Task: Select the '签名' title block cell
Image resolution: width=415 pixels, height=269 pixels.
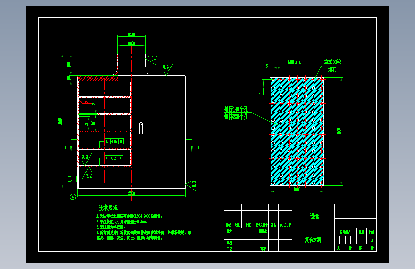Action: click(273, 225)
